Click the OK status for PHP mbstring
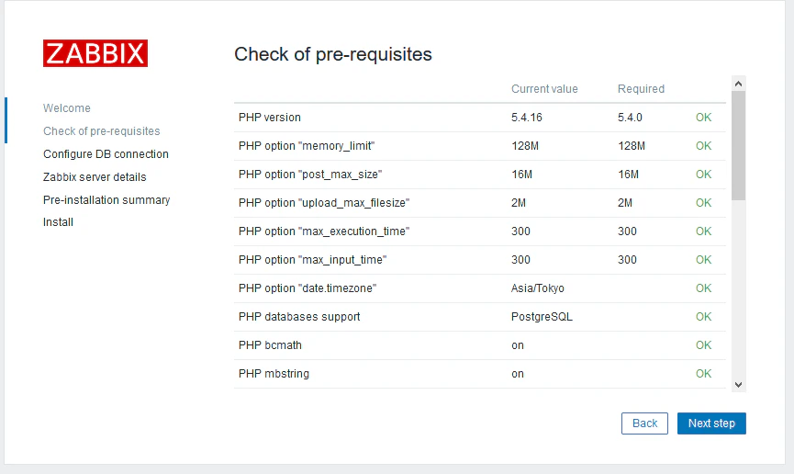Image resolution: width=794 pixels, height=474 pixels. [703, 374]
